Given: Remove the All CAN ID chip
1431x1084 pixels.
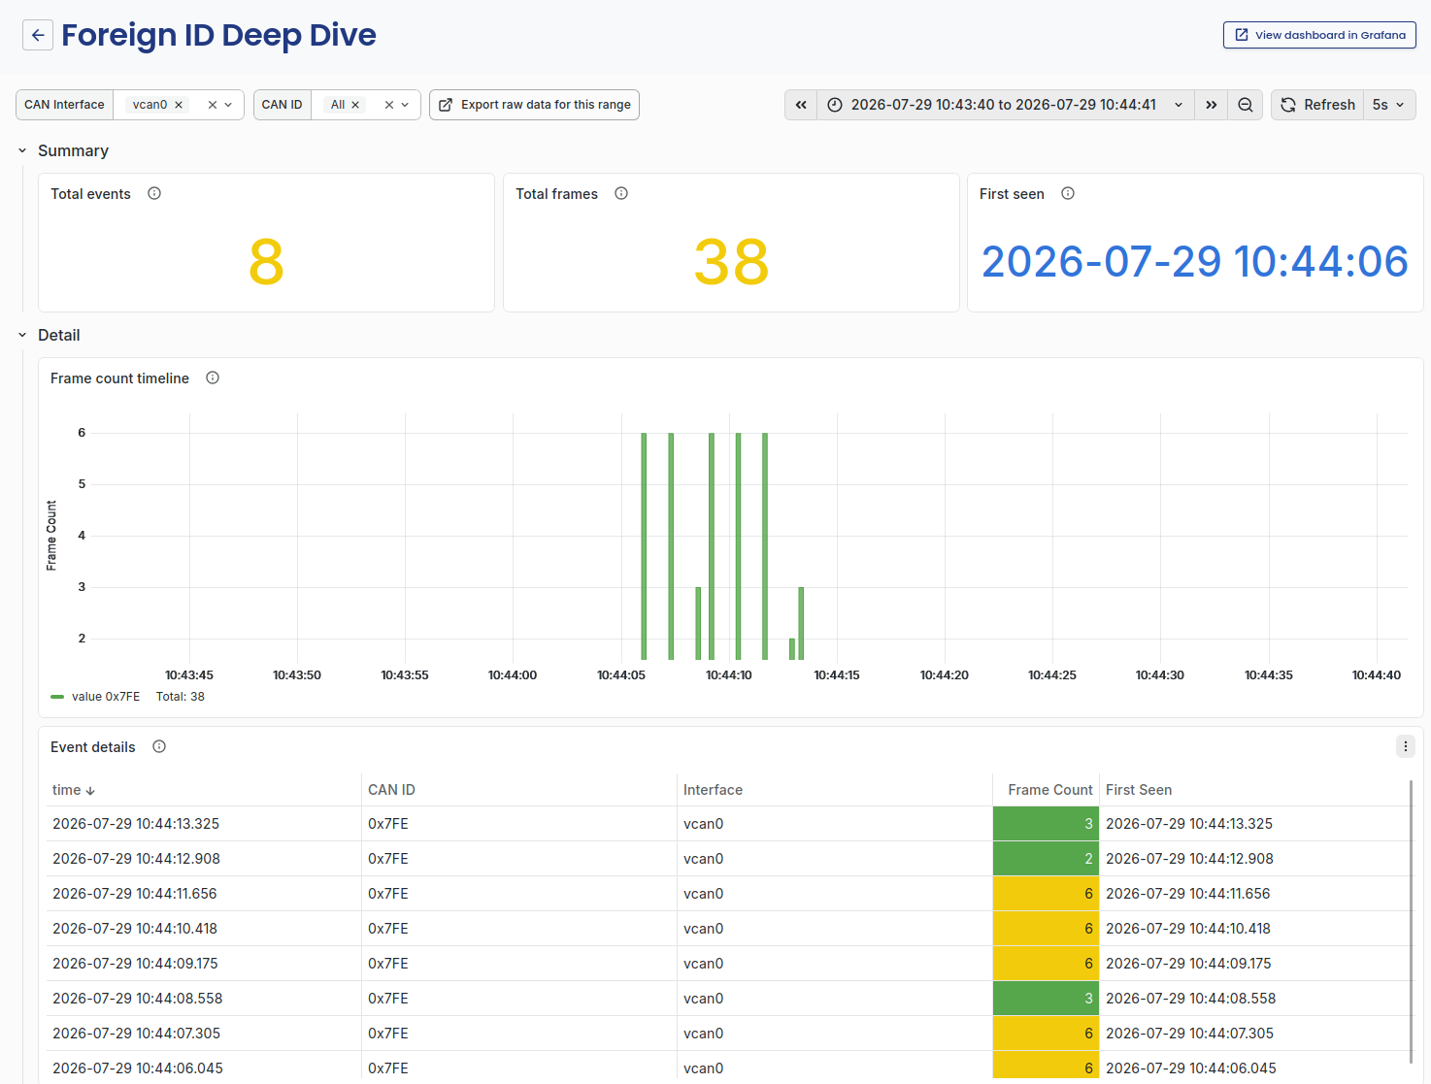Looking at the screenshot, I should coord(355,105).
